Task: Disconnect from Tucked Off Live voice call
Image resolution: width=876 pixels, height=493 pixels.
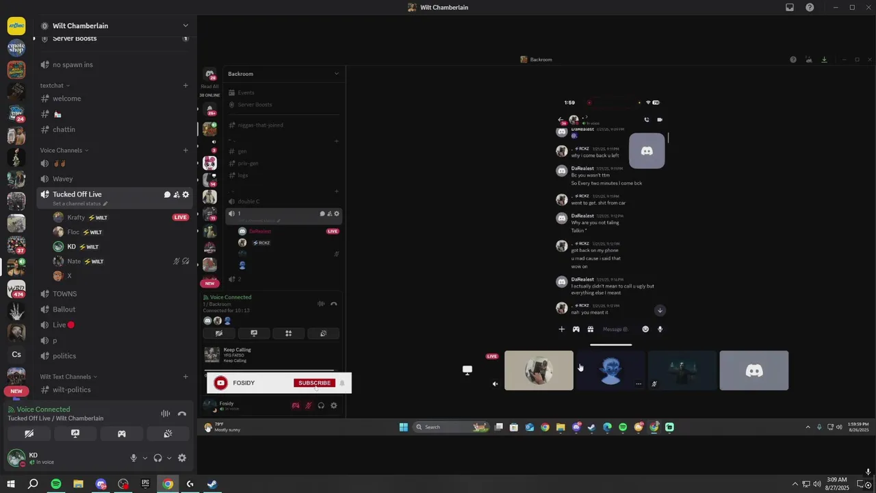Action: 182,414
